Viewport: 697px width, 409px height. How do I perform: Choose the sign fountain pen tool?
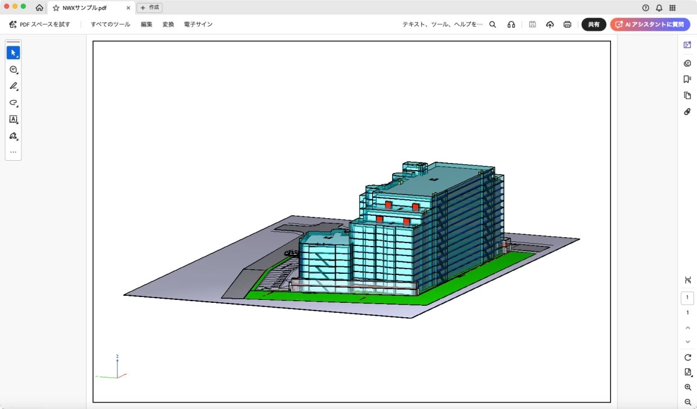(13, 136)
